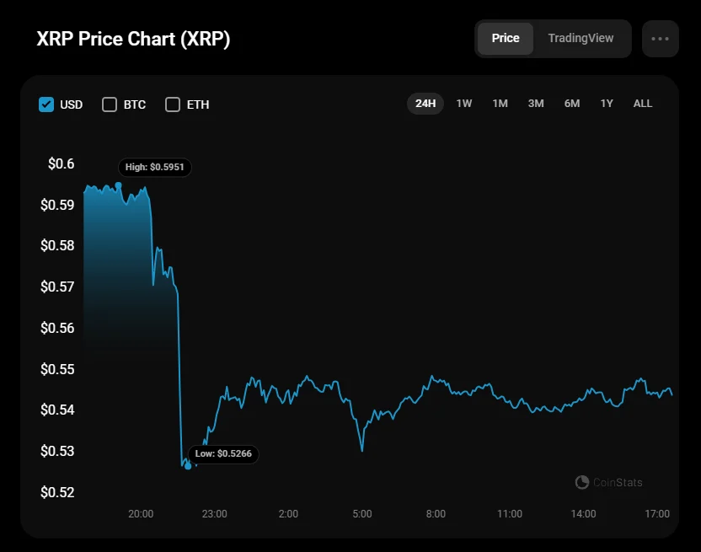Click the High: $0.5951 marker label
The height and width of the screenshot is (552, 701).
(155, 168)
